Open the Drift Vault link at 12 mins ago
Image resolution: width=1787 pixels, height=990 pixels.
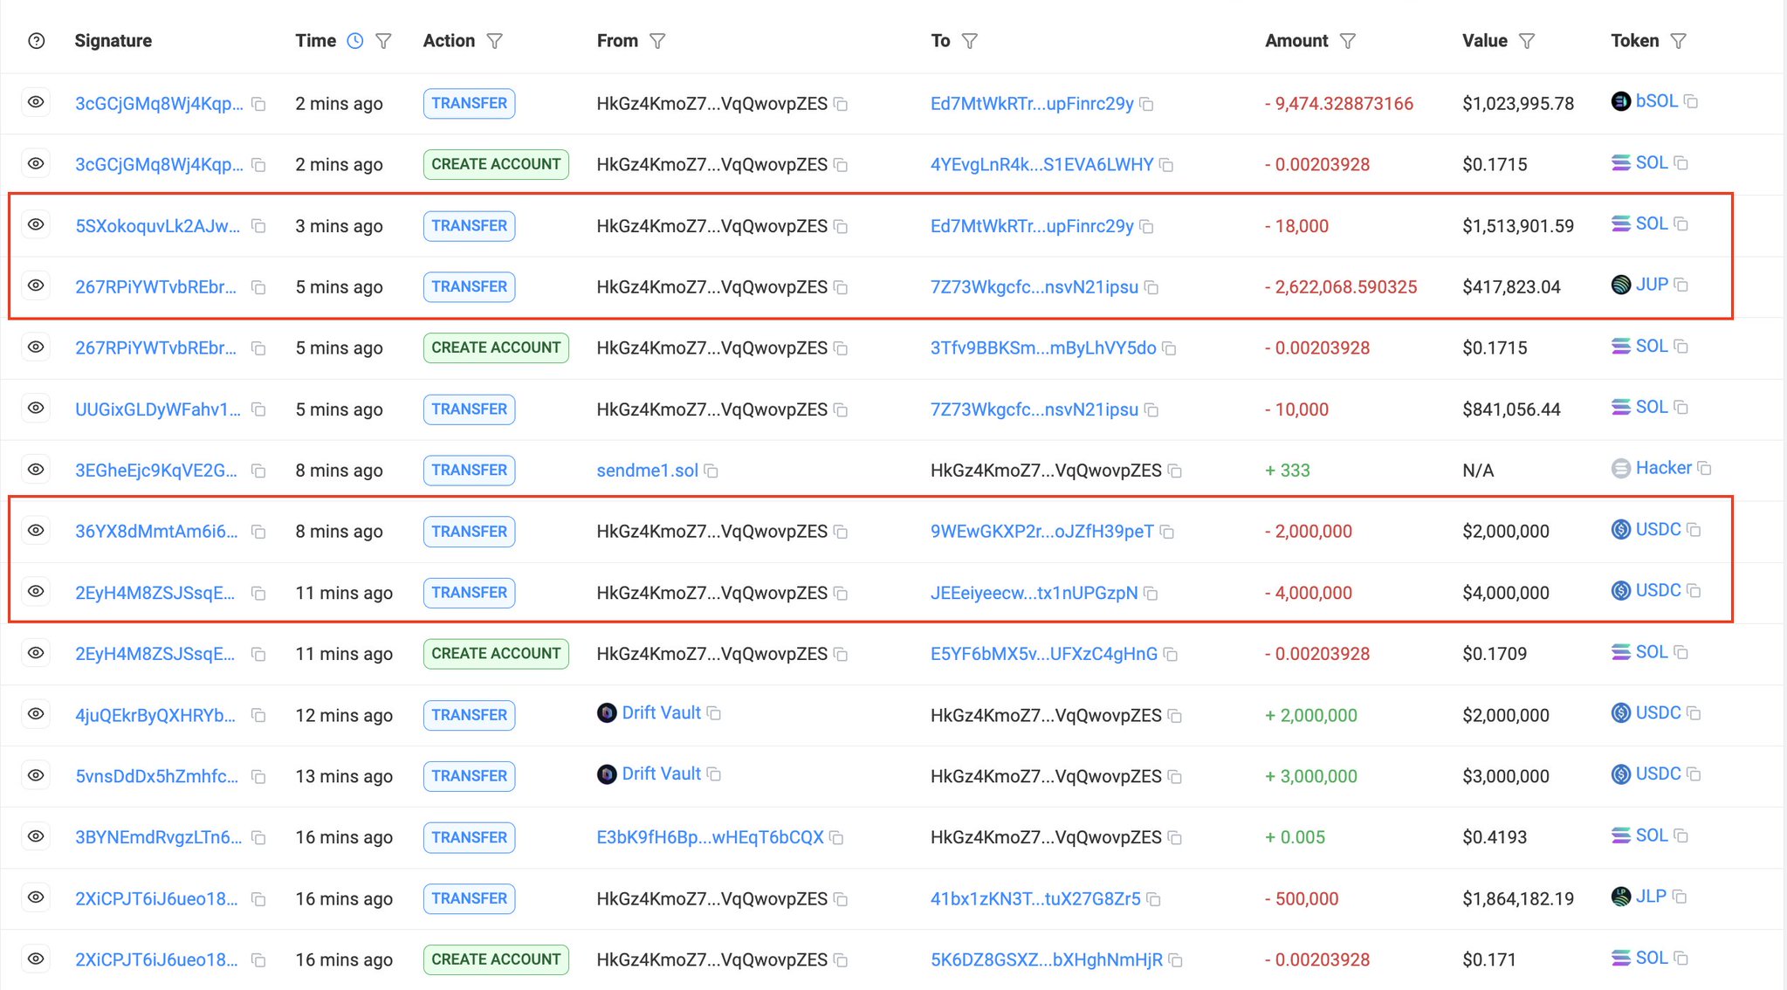(x=661, y=713)
